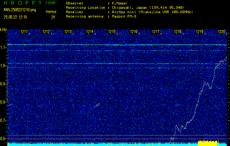Click the Receiving antenna label
The height and width of the screenshot is (146, 230).
(84, 16)
